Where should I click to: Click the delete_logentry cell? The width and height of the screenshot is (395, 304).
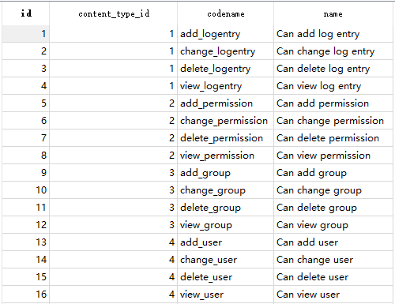[226, 69]
